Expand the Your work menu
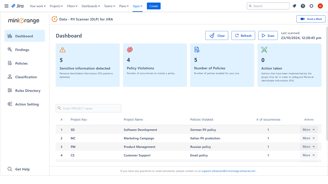328x184 pixels. (x=38, y=6)
